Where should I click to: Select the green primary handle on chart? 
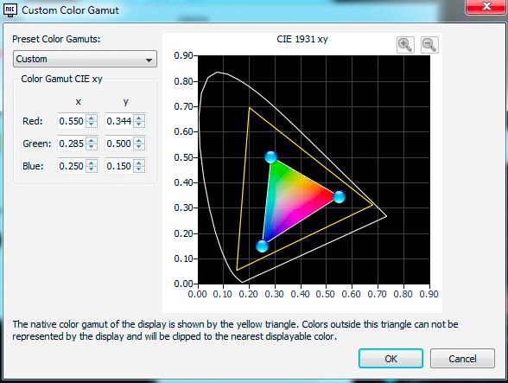tap(271, 157)
